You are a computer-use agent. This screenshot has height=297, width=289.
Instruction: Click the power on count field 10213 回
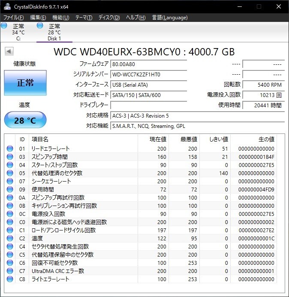(264, 95)
